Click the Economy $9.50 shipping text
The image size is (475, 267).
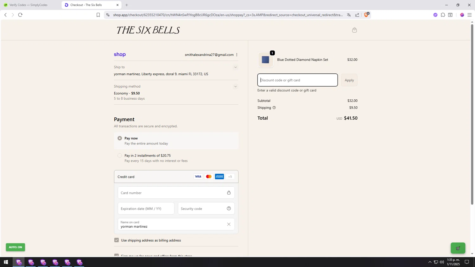point(127,93)
